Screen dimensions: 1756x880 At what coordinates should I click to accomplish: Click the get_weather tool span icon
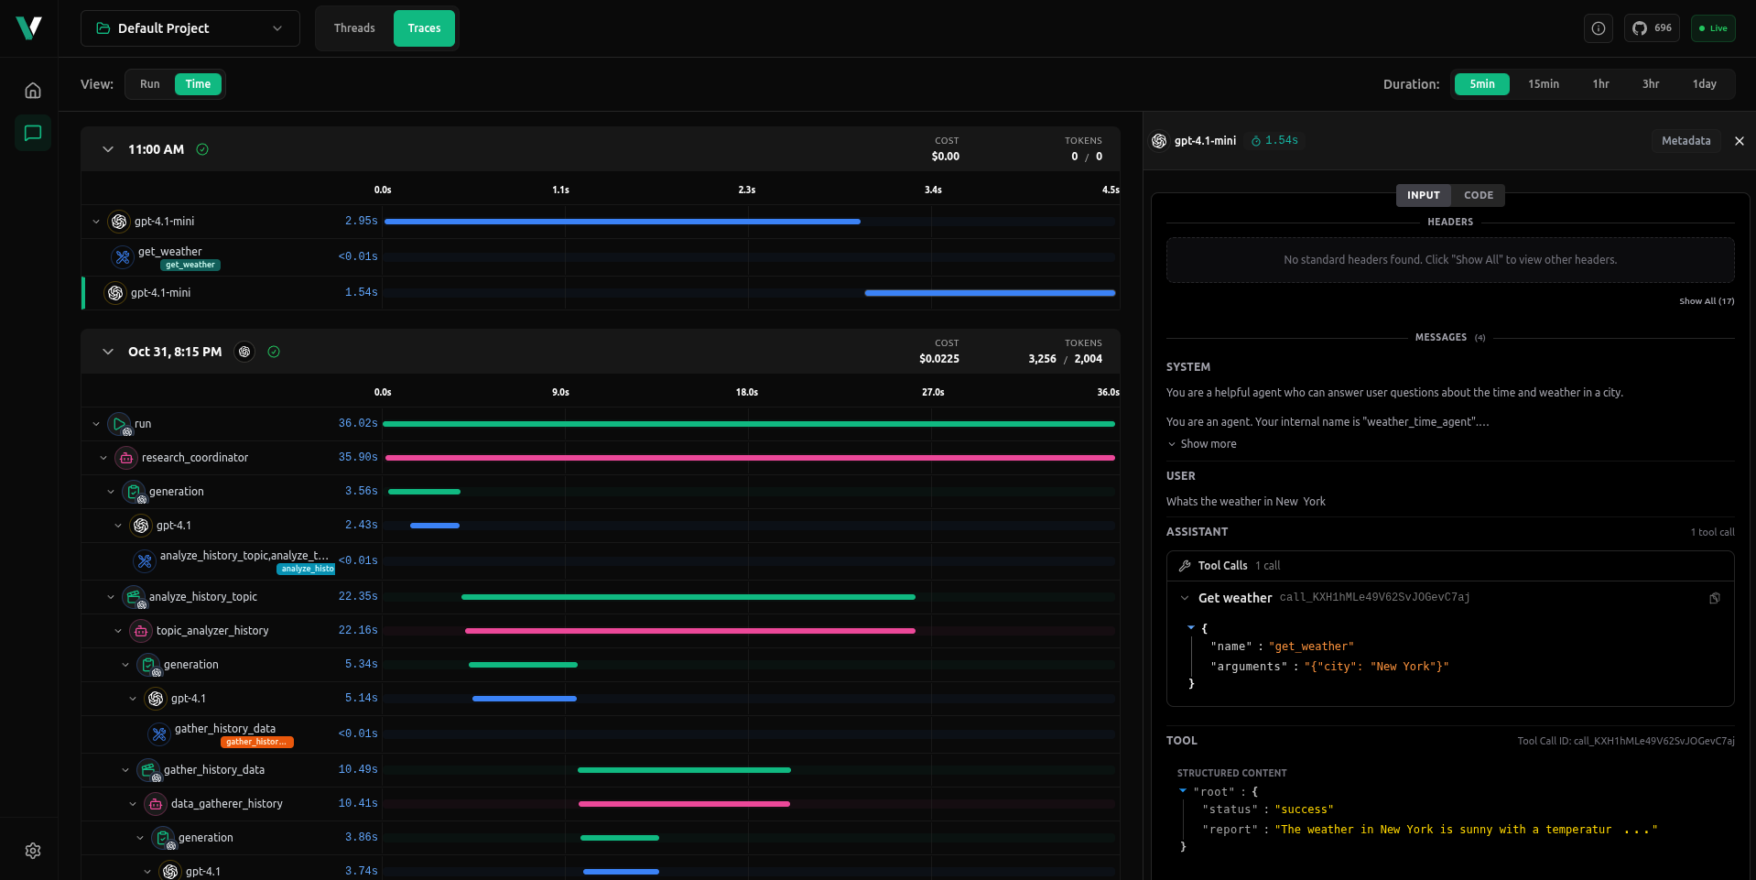point(123,257)
